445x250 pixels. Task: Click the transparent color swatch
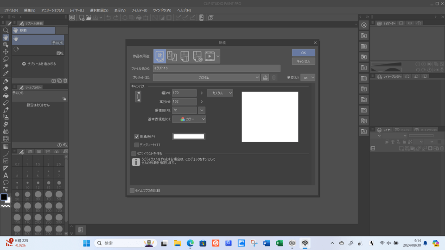[x=6, y=206]
